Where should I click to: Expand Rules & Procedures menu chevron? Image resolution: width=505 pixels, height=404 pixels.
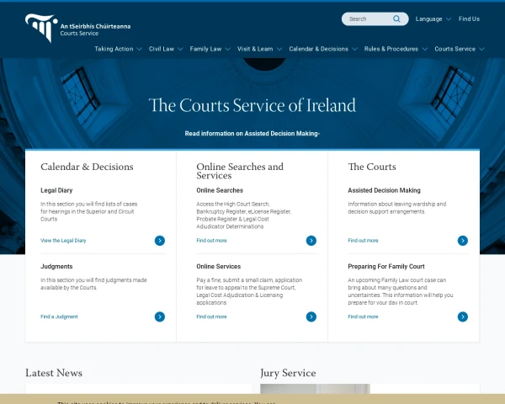tap(425, 49)
